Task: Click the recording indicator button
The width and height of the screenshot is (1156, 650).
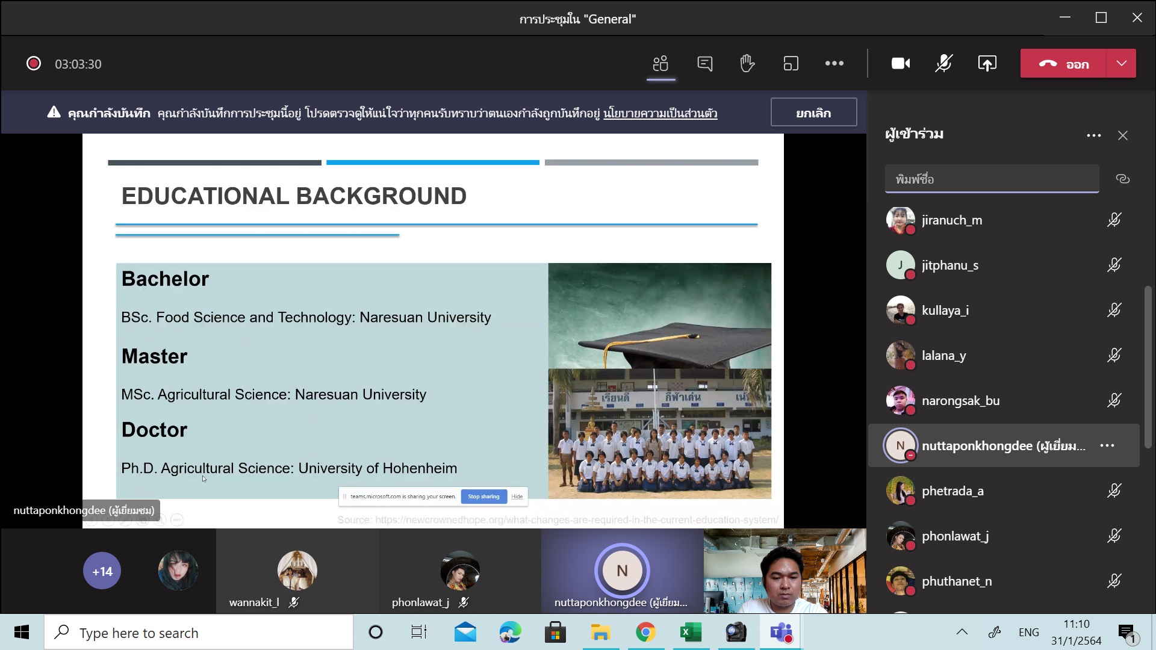Action: (x=34, y=64)
